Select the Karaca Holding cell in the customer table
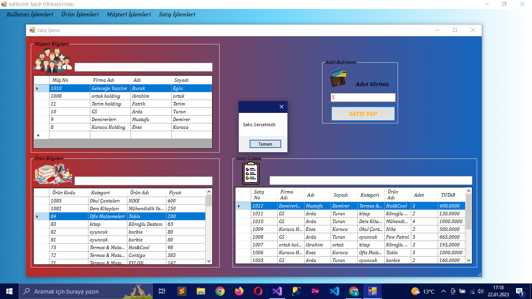 (x=110, y=127)
